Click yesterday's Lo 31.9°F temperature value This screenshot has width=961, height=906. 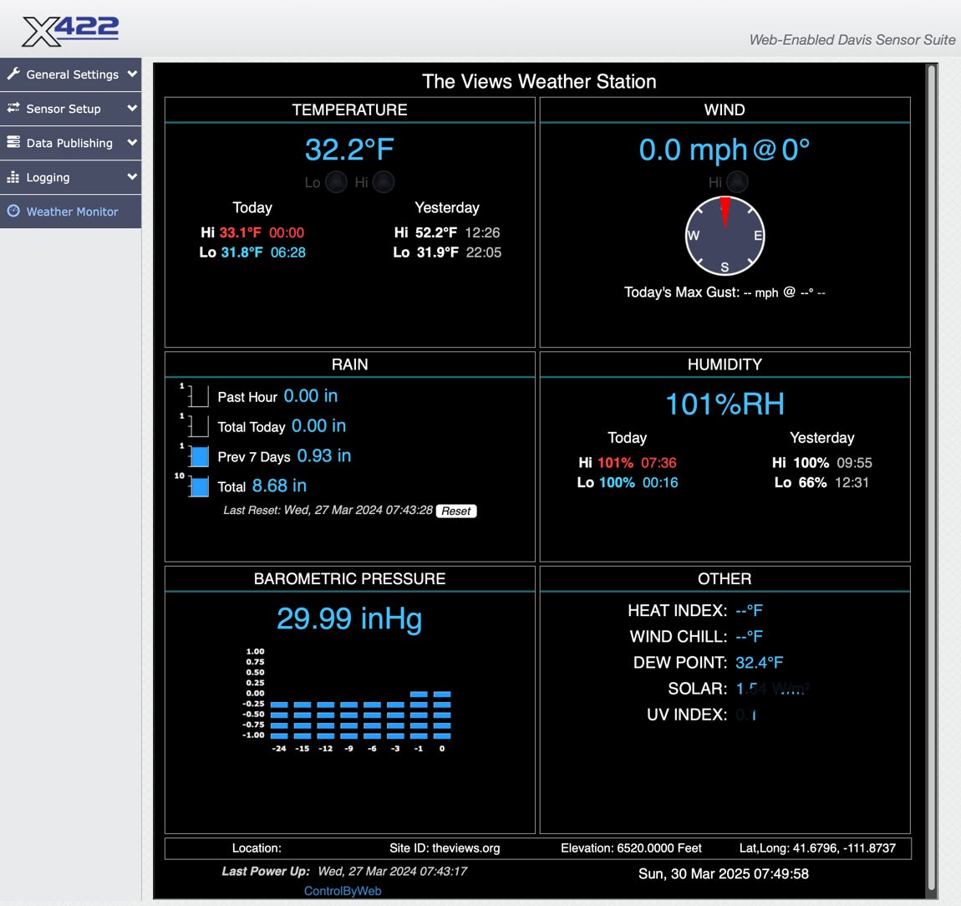[438, 252]
